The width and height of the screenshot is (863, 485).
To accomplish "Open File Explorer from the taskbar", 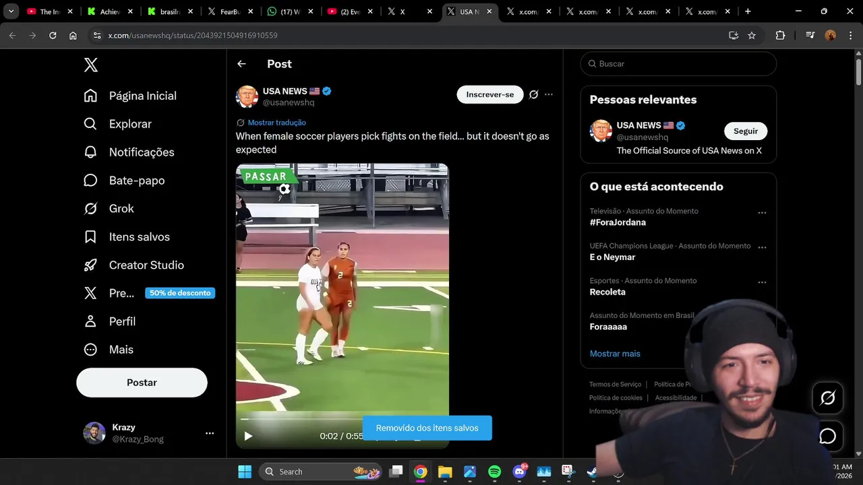I will (x=445, y=472).
